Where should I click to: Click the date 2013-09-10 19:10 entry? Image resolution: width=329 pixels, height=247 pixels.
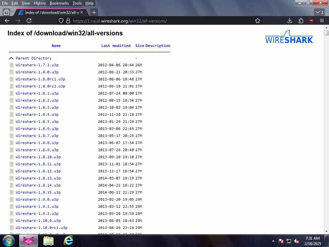tap(116, 157)
